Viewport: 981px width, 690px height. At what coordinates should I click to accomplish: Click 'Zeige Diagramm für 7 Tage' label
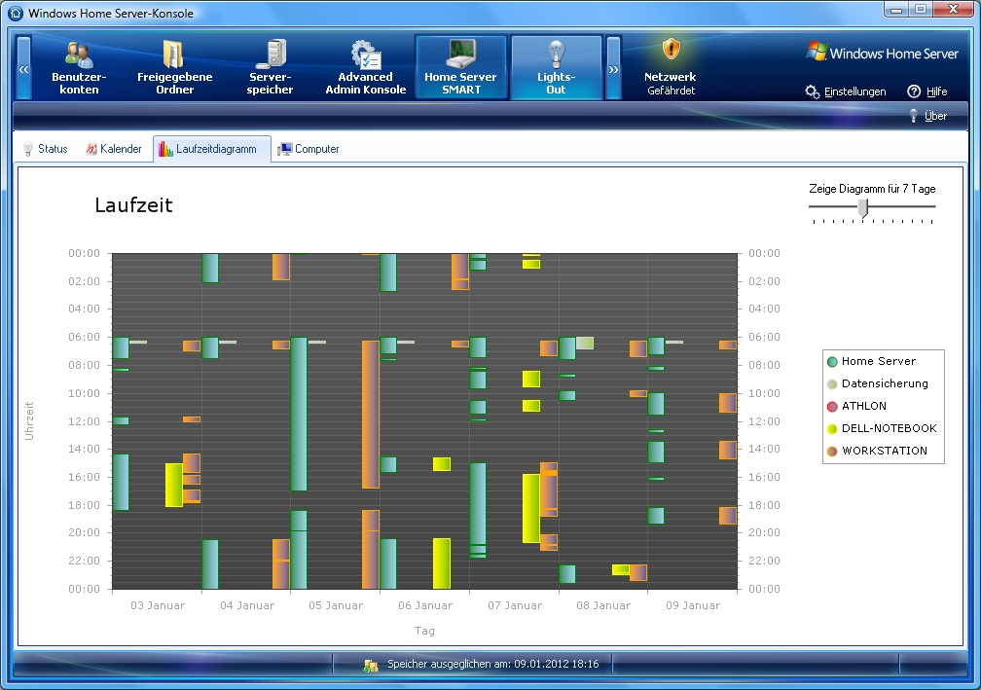(872, 189)
